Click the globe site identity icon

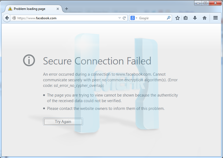click(14, 18)
